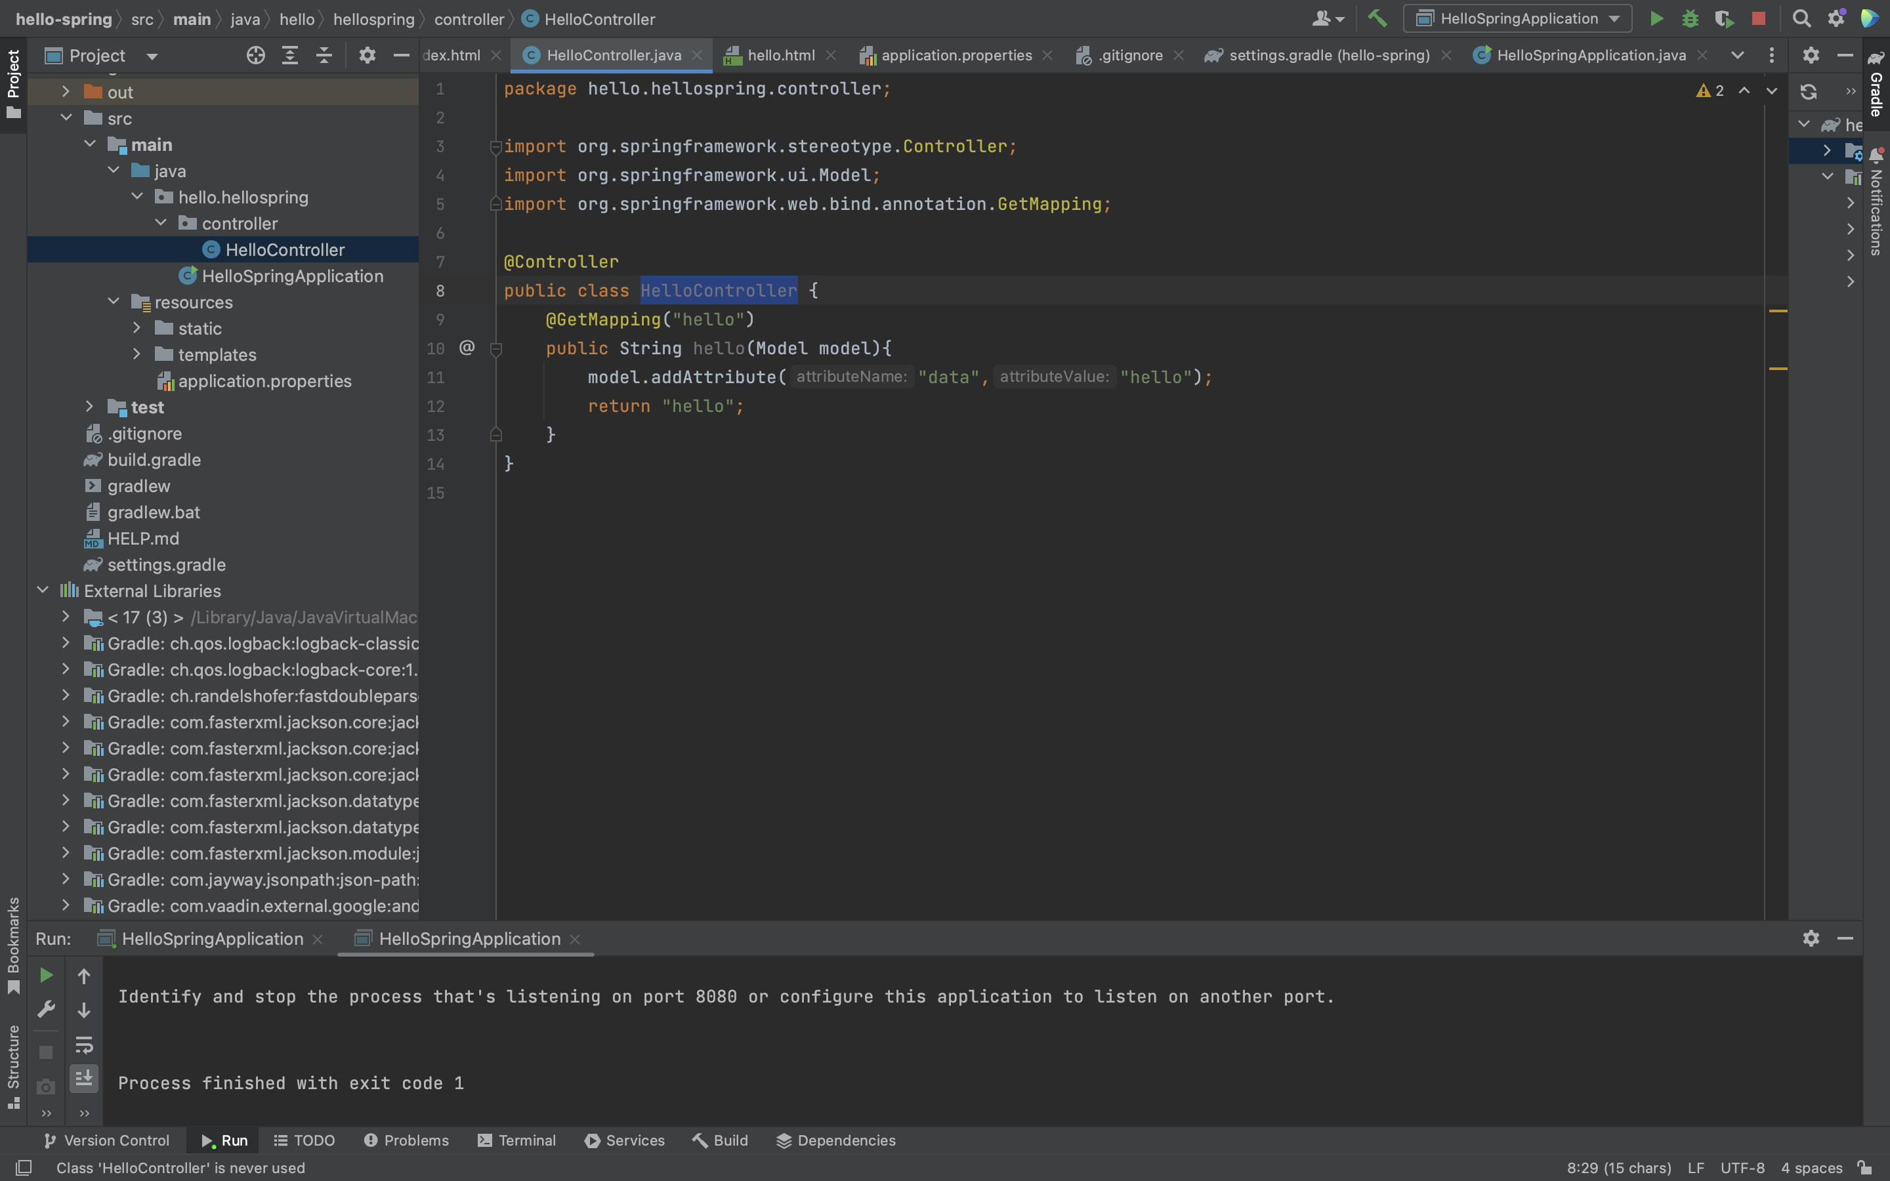This screenshot has height=1181, width=1890.
Task: Open Search Everywhere magnifier icon
Action: point(1801,19)
